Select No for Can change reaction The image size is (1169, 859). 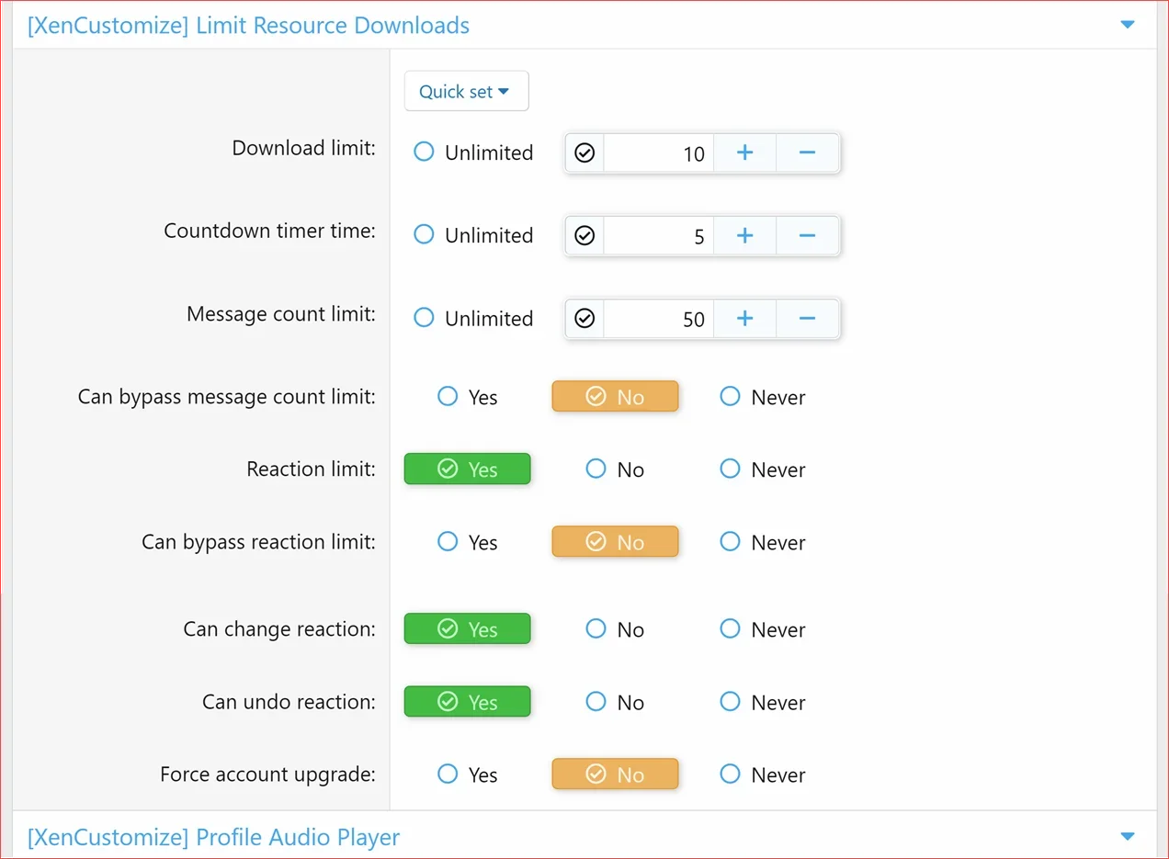(596, 629)
